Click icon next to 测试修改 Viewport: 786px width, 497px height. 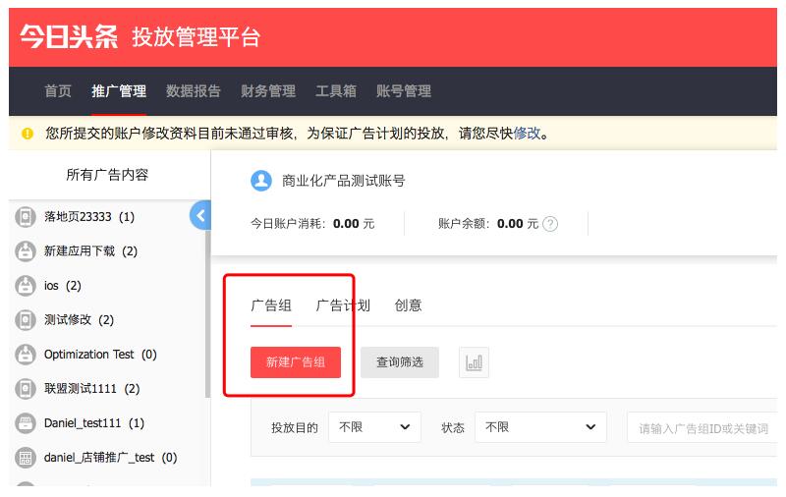pos(26,319)
